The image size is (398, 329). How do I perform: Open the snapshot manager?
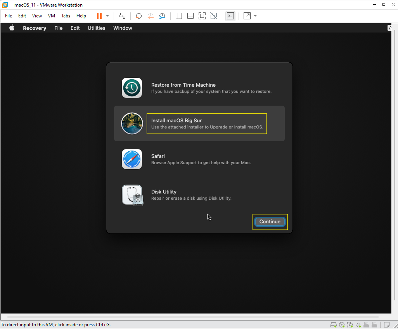pyautogui.click(x=162, y=16)
